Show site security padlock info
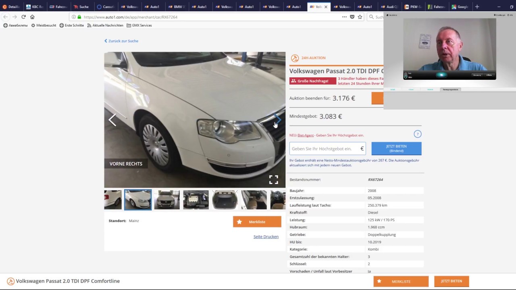The image size is (516, 290). (79, 17)
